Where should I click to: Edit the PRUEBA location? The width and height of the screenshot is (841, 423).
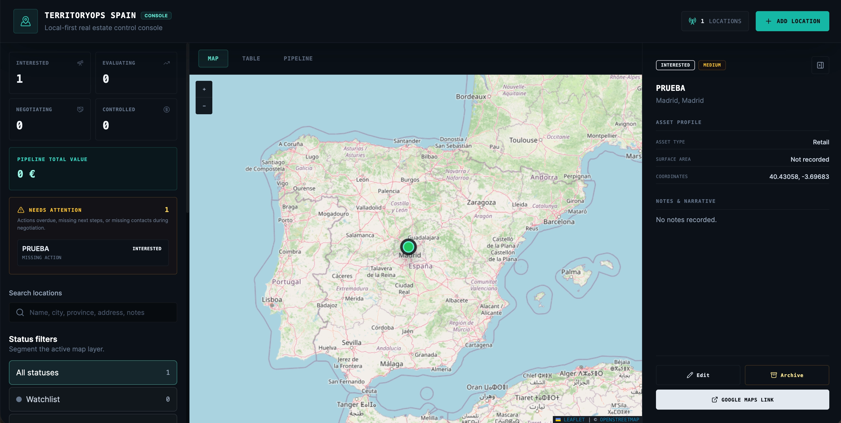coord(698,375)
